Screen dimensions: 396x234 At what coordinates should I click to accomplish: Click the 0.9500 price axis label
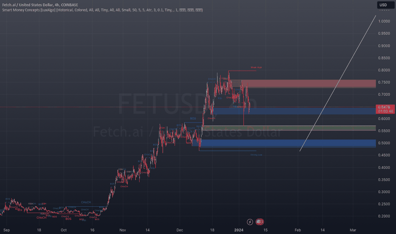coord(384,33)
